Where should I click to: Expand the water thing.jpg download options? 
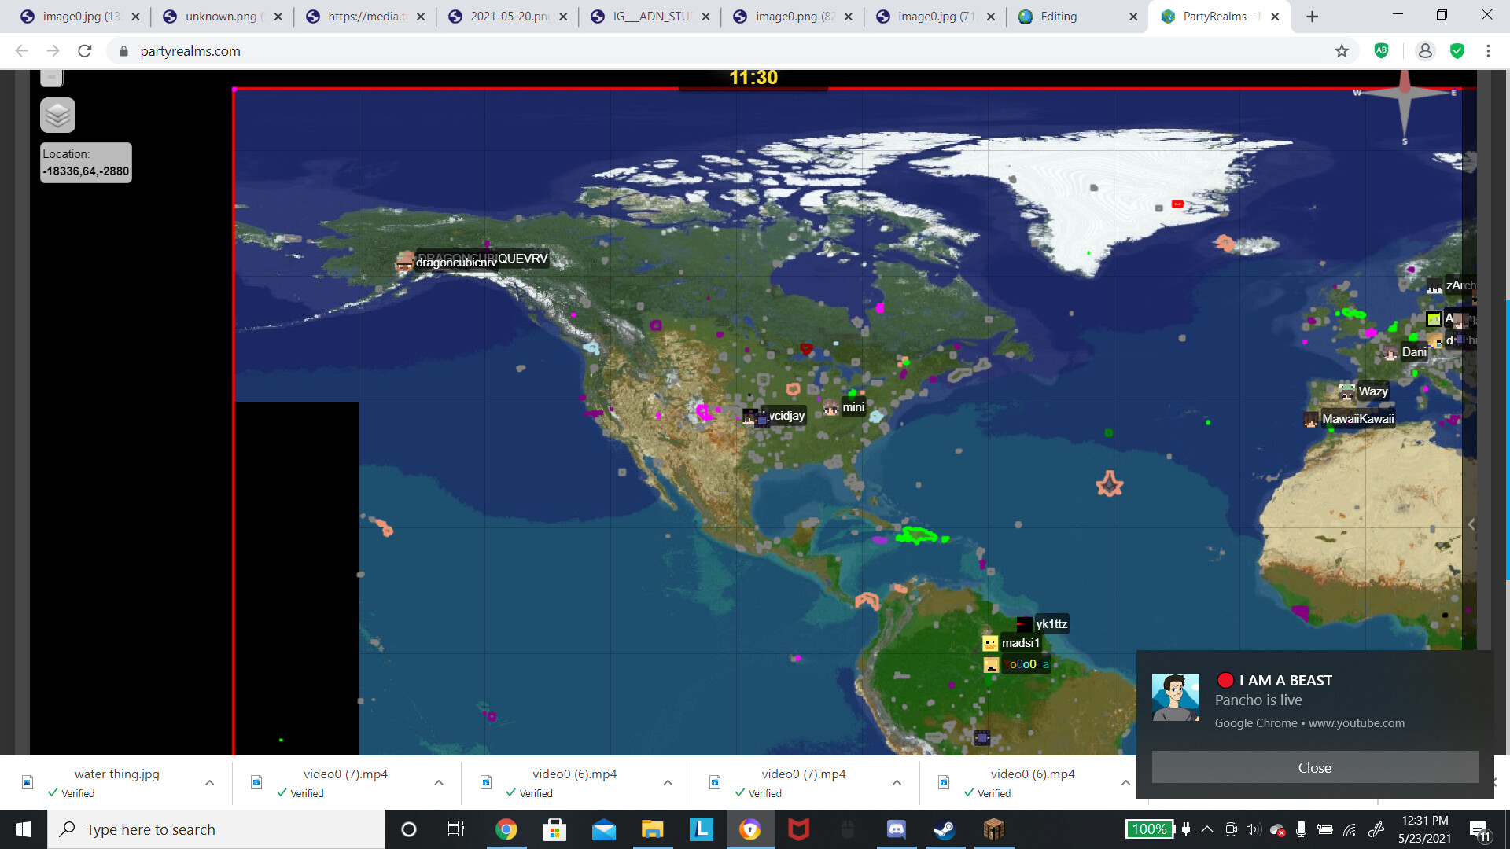coord(209,782)
